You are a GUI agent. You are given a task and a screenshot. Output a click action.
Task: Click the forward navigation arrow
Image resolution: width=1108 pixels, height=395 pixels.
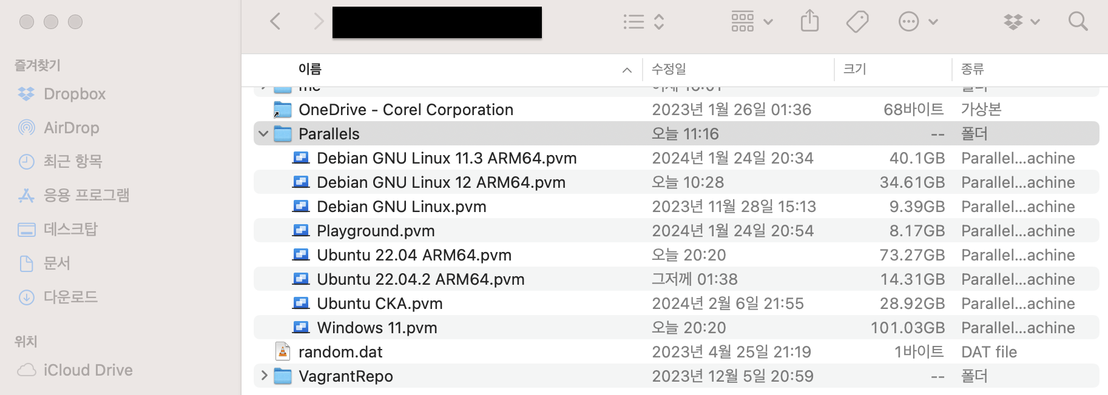tap(319, 22)
